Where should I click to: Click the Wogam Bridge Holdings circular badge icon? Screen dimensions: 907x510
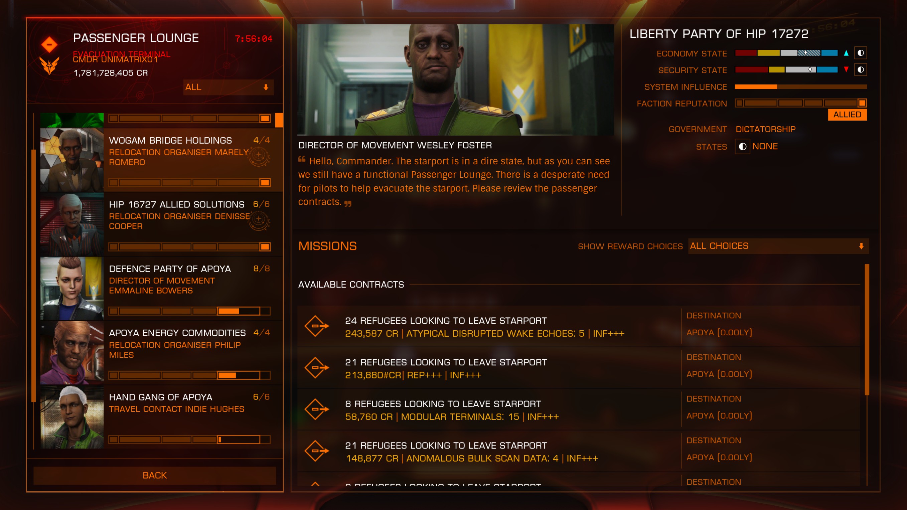pyautogui.click(x=259, y=156)
